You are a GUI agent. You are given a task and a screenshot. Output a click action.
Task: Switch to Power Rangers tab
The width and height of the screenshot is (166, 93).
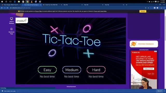[11, 5]
